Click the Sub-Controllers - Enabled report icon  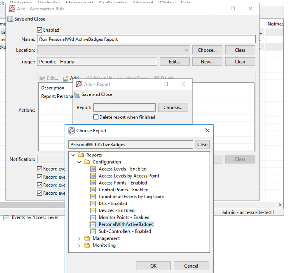click(x=93, y=231)
